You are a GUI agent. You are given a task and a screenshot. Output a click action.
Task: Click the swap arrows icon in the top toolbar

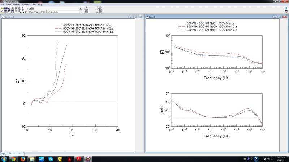[27, 8]
